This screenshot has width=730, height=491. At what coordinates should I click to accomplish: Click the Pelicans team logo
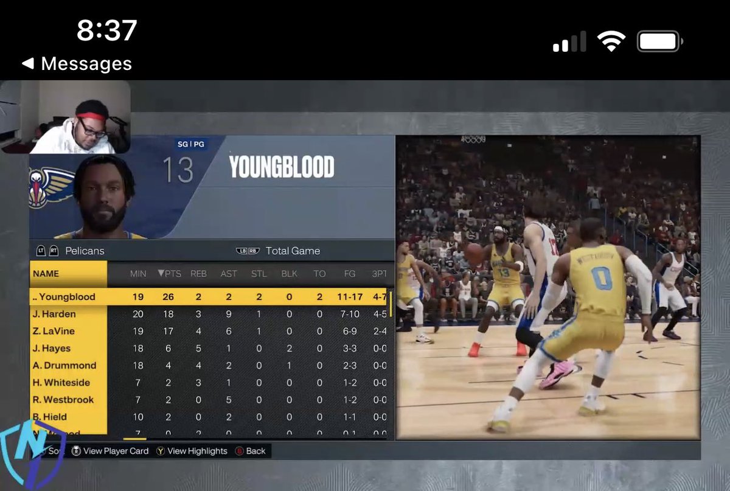(50, 189)
